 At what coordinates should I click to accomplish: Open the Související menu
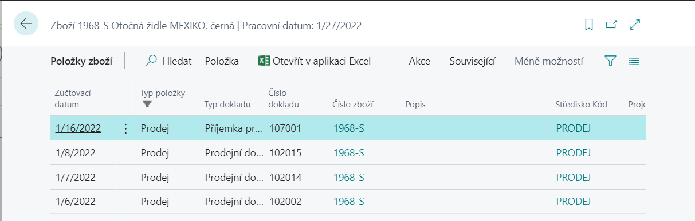coord(472,61)
